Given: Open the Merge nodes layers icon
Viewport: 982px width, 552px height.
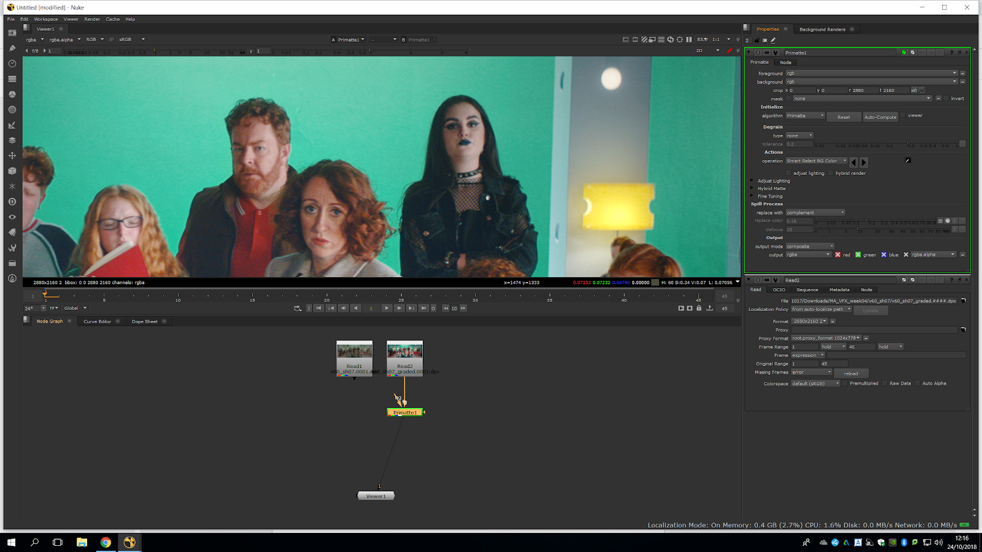Looking at the screenshot, I should (x=12, y=140).
